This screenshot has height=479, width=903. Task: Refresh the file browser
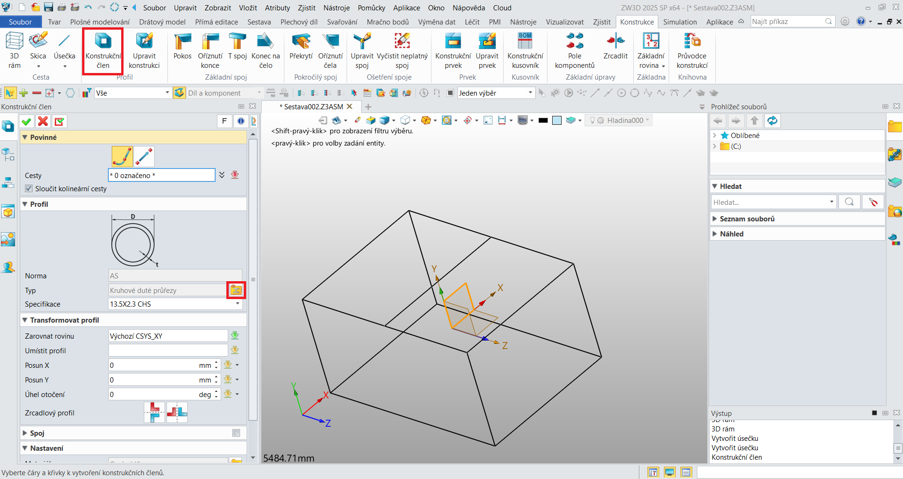(772, 121)
